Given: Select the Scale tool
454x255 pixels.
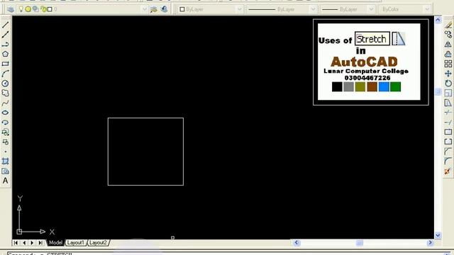Looking at the screenshot, I should [448, 93].
